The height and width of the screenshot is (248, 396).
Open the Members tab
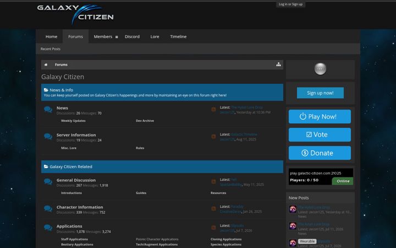[103, 36]
